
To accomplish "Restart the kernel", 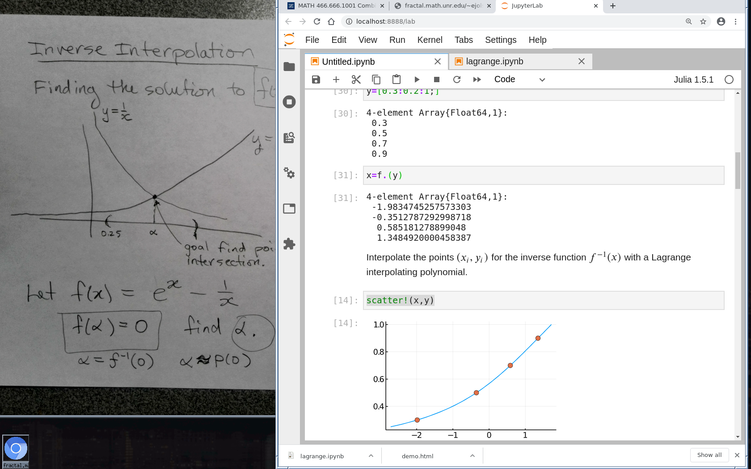I will tap(457, 80).
